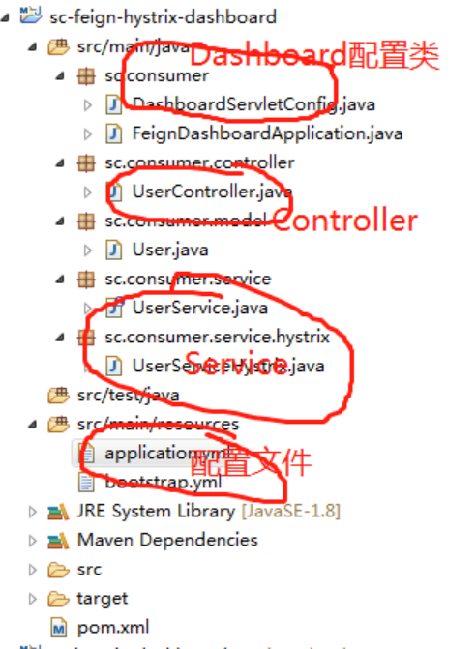Expand UserController.java class node
The width and height of the screenshot is (476, 649).
click(x=87, y=192)
